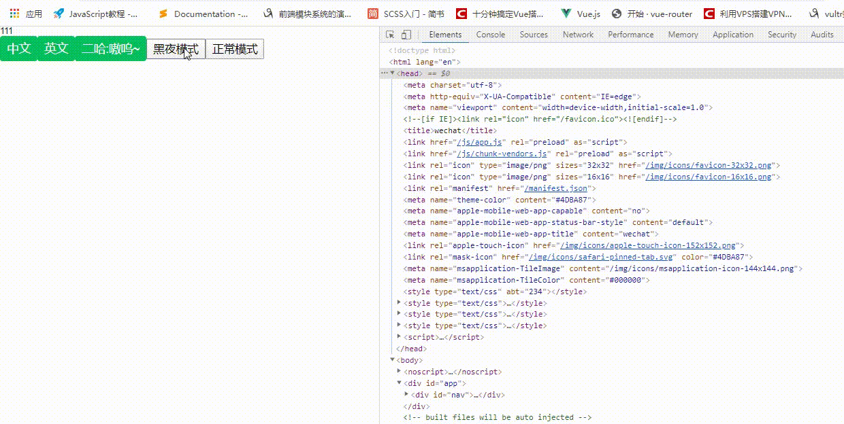The width and height of the screenshot is (844, 424).
Task: Open the /manifest.json link
Action: click(x=556, y=188)
